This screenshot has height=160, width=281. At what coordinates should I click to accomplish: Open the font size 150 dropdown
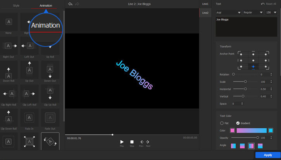(x=271, y=13)
